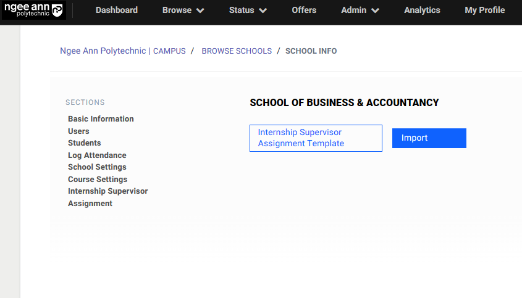Download the Internship Supervisor Assignment Template
522x298 pixels.
pos(316,138)
